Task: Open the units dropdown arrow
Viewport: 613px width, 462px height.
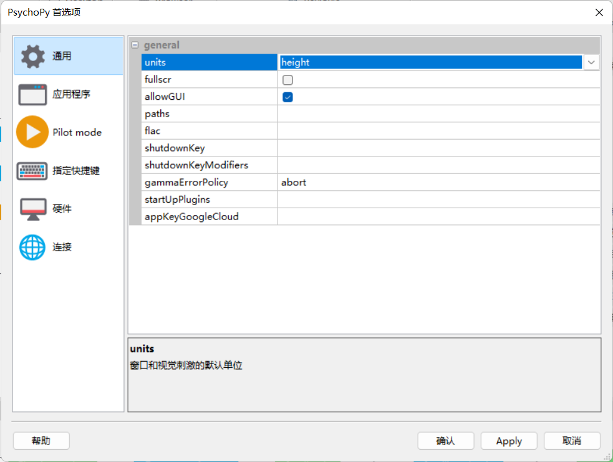Action: pyautogui.click(x=591, y=62)
